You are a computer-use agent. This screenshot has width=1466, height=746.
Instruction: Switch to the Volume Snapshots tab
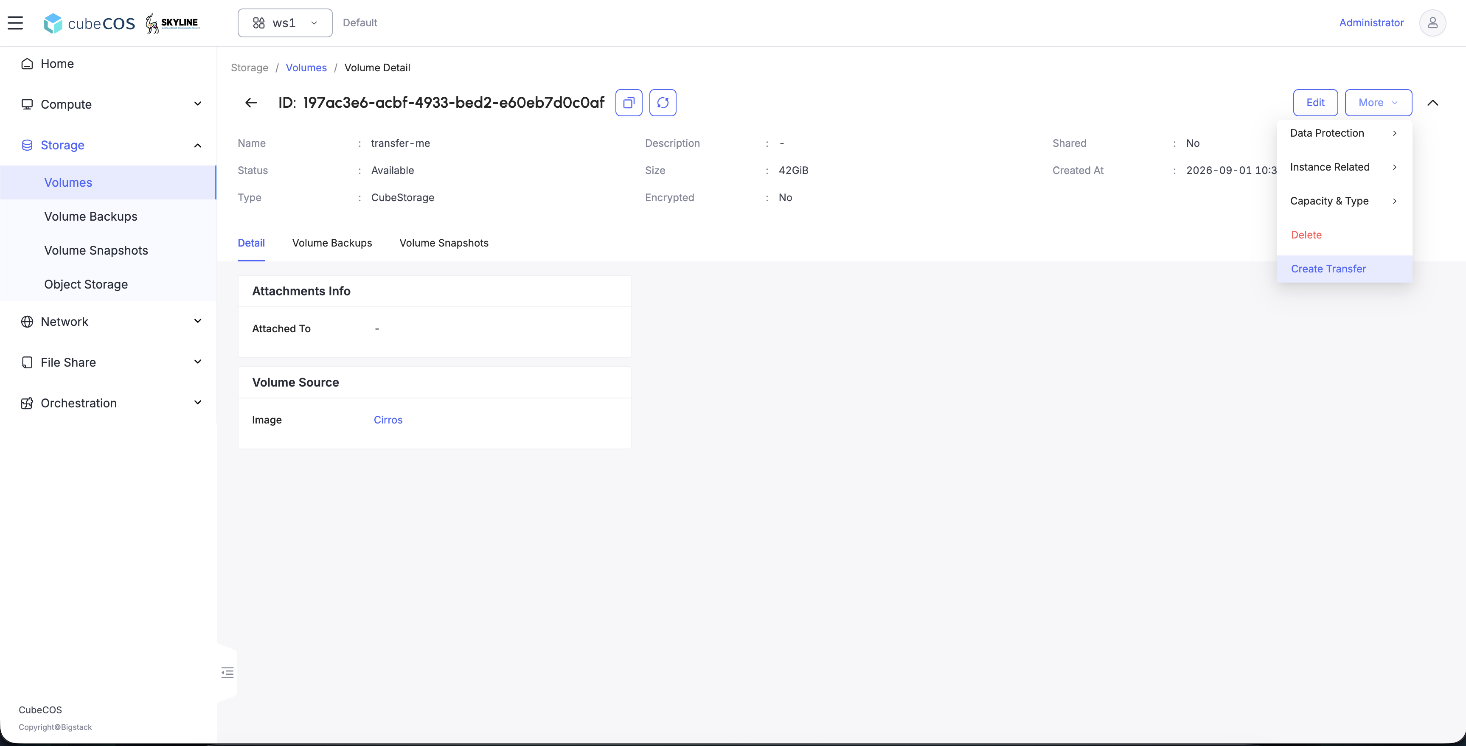click(x=444, y=243)
